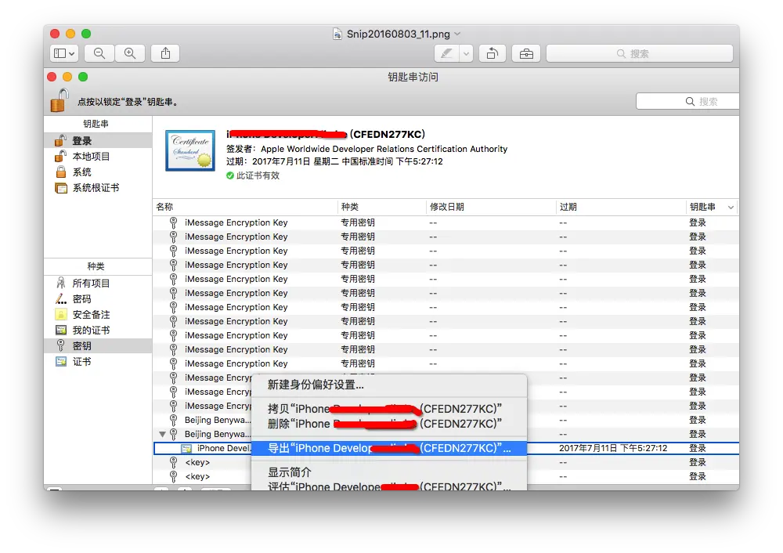Screen dimensions: 783x553
Task: Rotate the image with rotate button
Action: (x=493, y=53)
